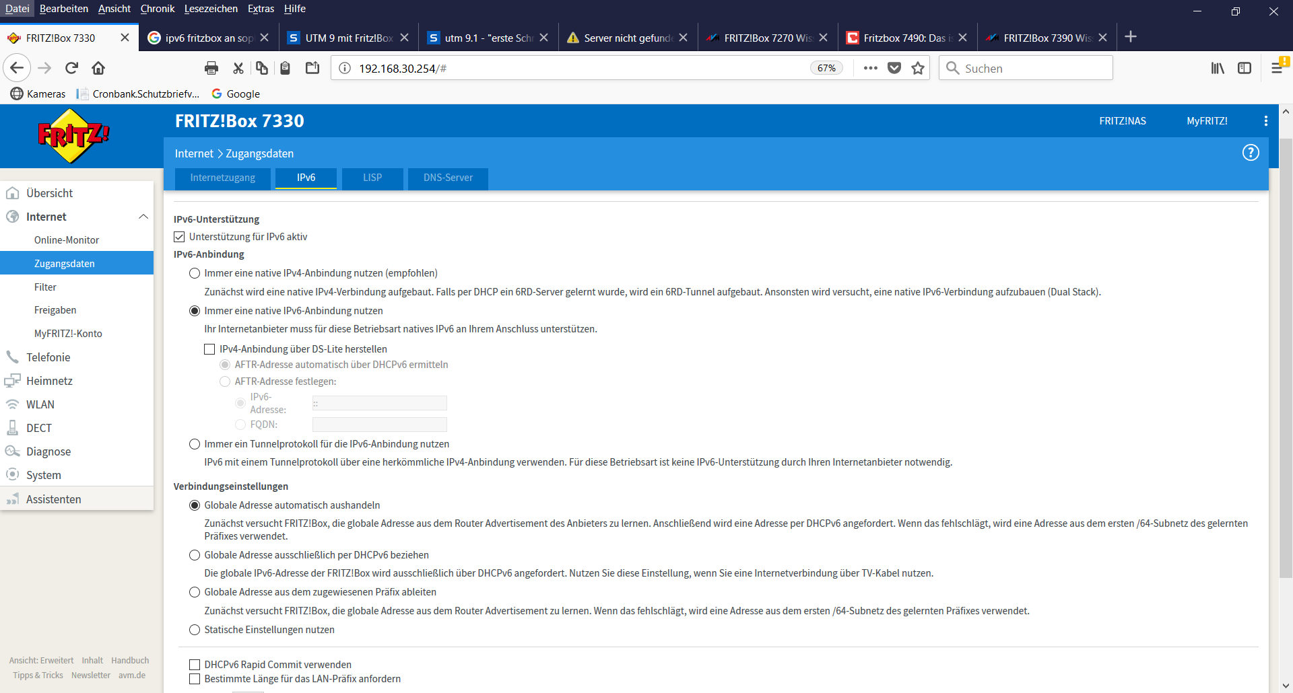Open the browser home page
The image size is (1293, 693).
98,68
